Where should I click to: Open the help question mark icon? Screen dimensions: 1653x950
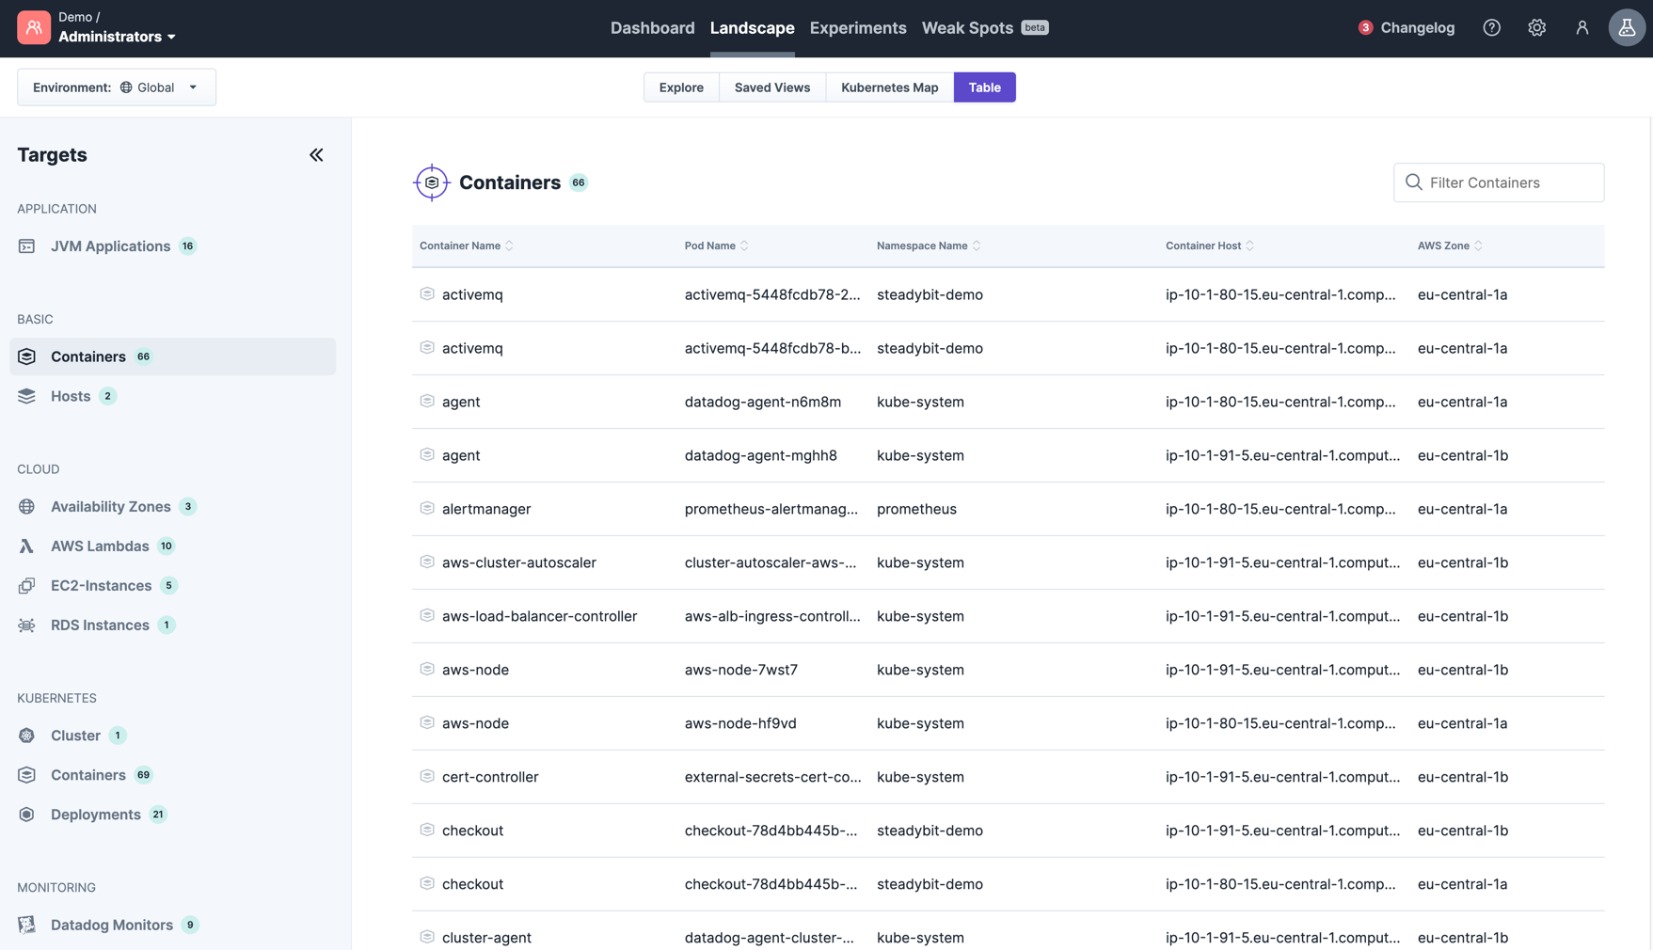pos(1491,28)
